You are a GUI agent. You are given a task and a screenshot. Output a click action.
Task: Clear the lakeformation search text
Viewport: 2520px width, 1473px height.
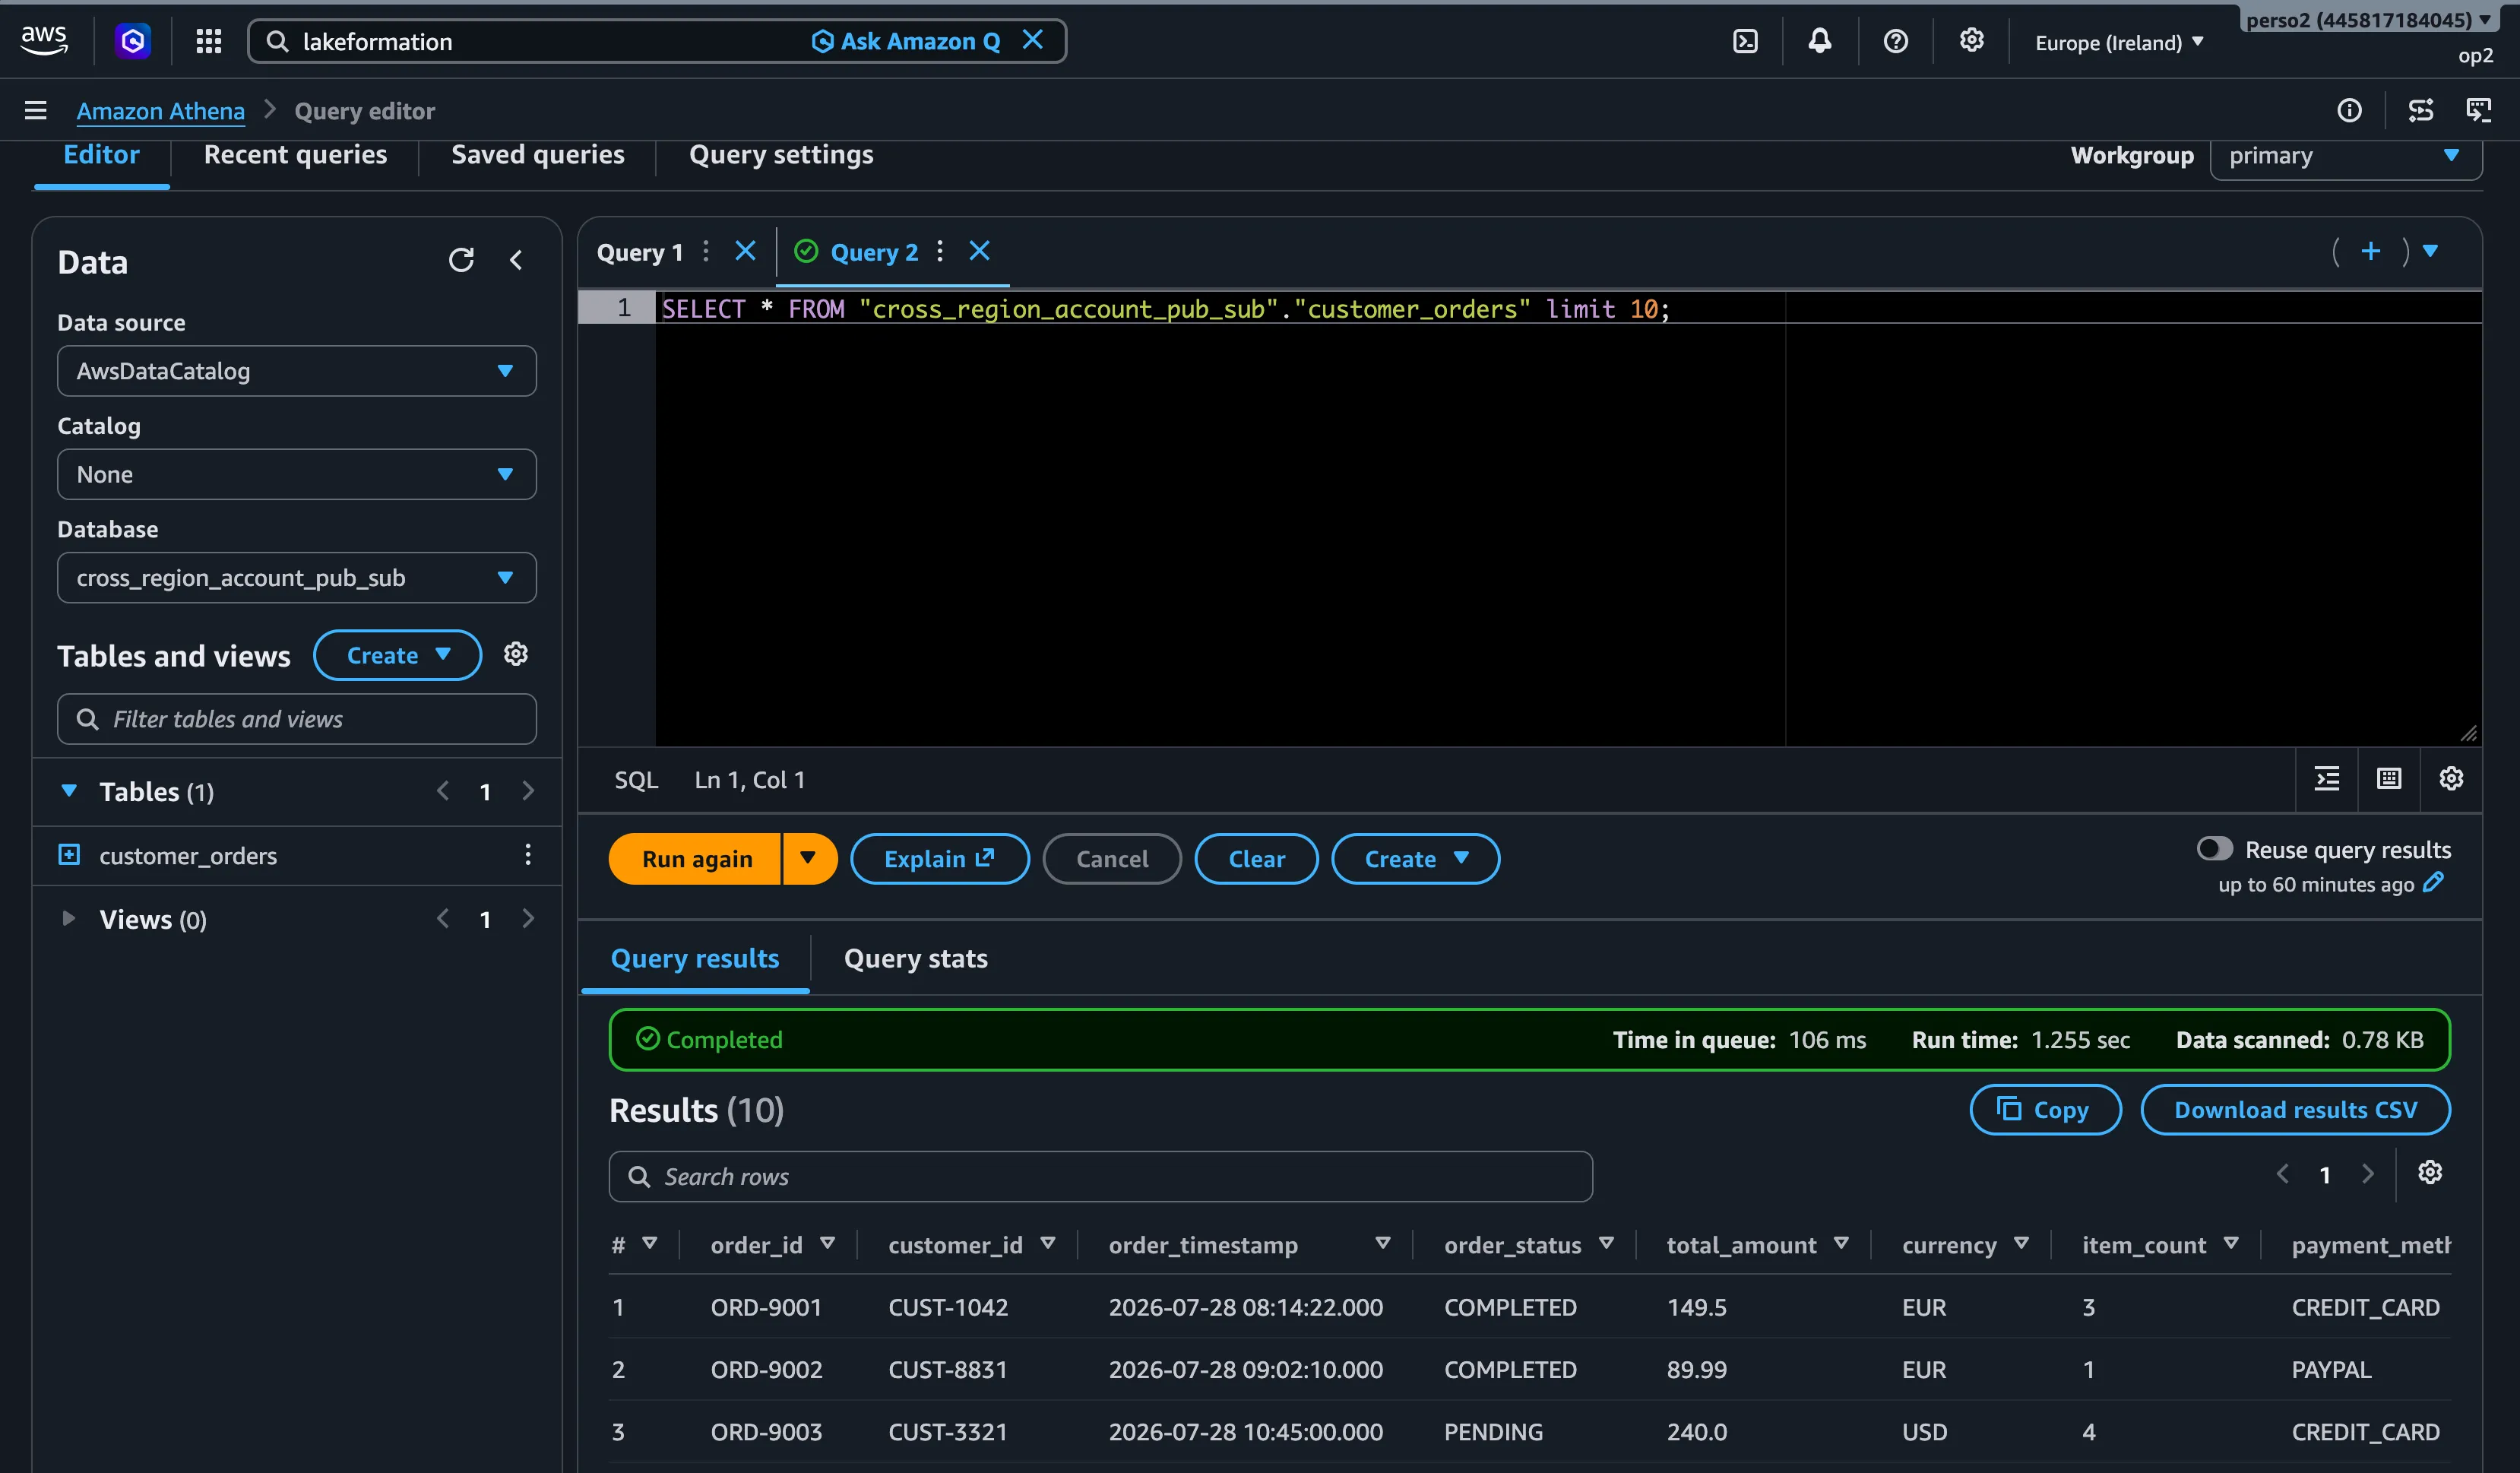[1033, 40]
